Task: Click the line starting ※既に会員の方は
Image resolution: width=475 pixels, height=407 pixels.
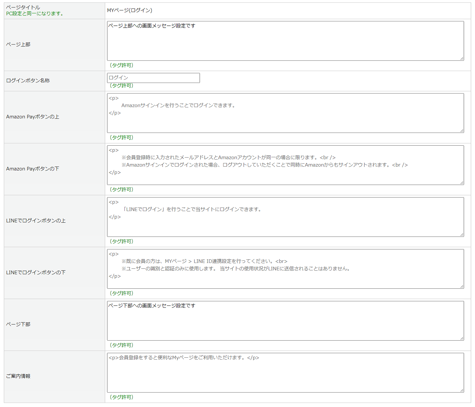Action: [x=204, y=261]
